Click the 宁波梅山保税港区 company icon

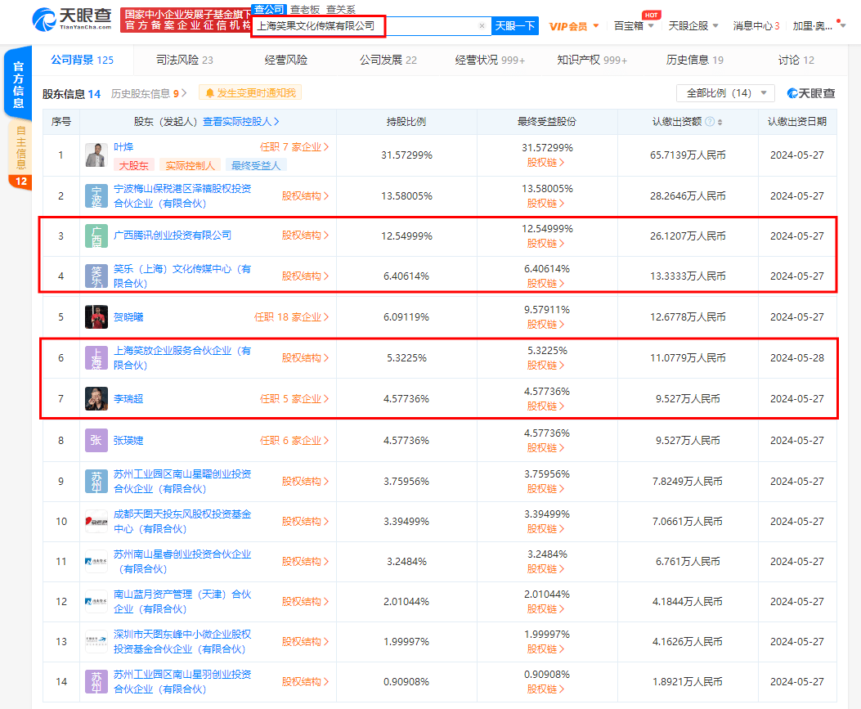click(96, 196)
